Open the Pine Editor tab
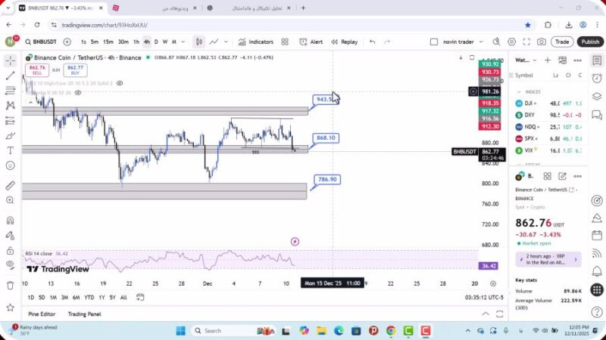Screen dimensions: 606x340 tap(42, 314)
